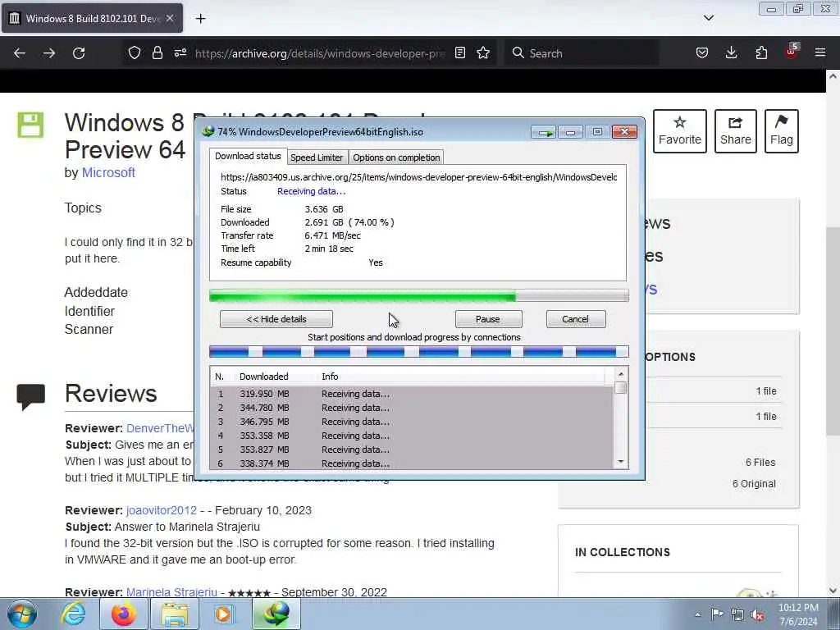Select connection row 6 with 338.374 MB
The height and width of the screenshot is (630, 840).
click(412, 463)
